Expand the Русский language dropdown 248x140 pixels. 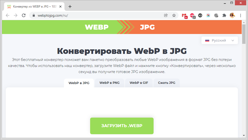[220, 41]
